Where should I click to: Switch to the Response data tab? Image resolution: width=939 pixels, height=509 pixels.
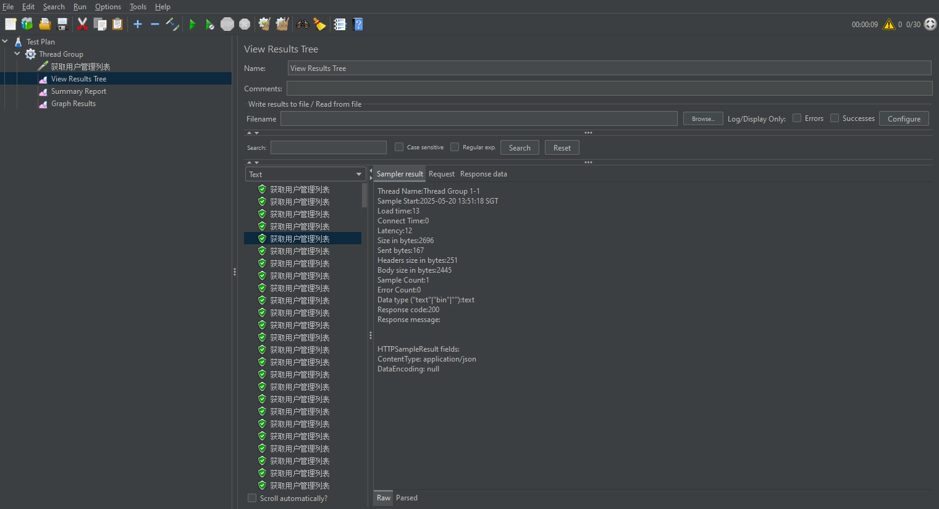(484, 174)
